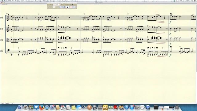Click the forte dynamic under Violin II
The width and height of the screenshot is (197, 111).
coord(170,34)
